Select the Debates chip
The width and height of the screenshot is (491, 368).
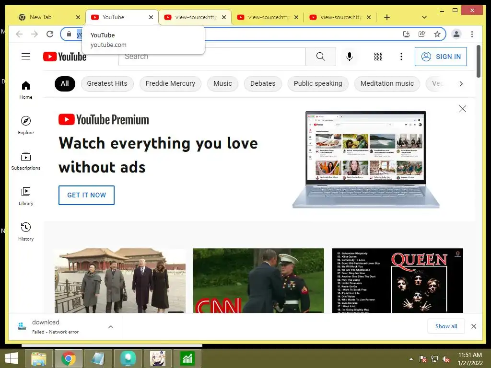263,83
